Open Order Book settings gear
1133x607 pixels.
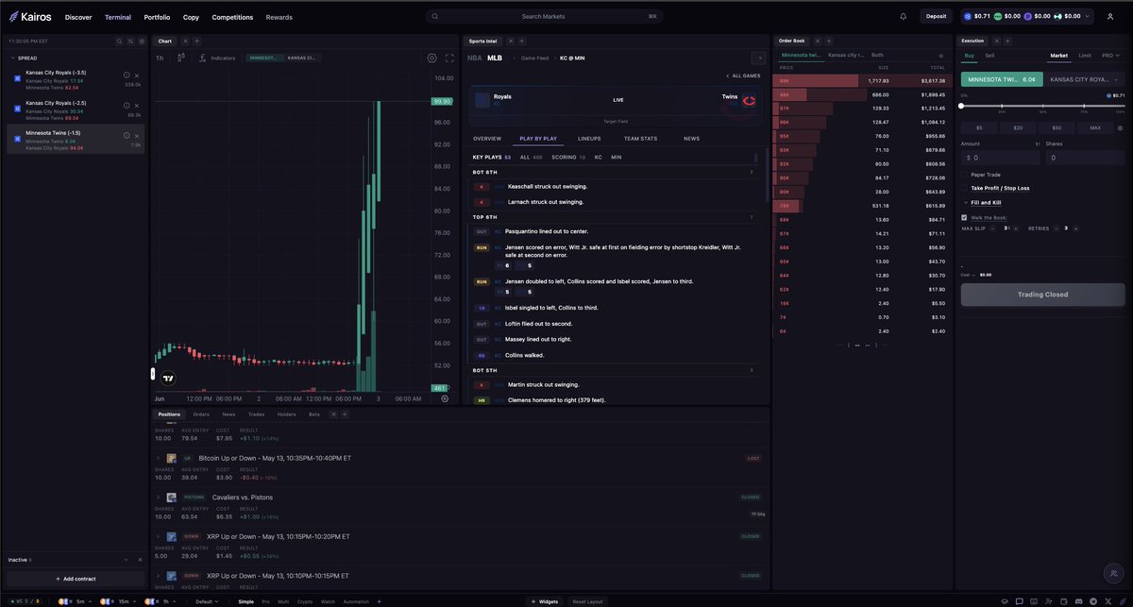tap(940, 56)
